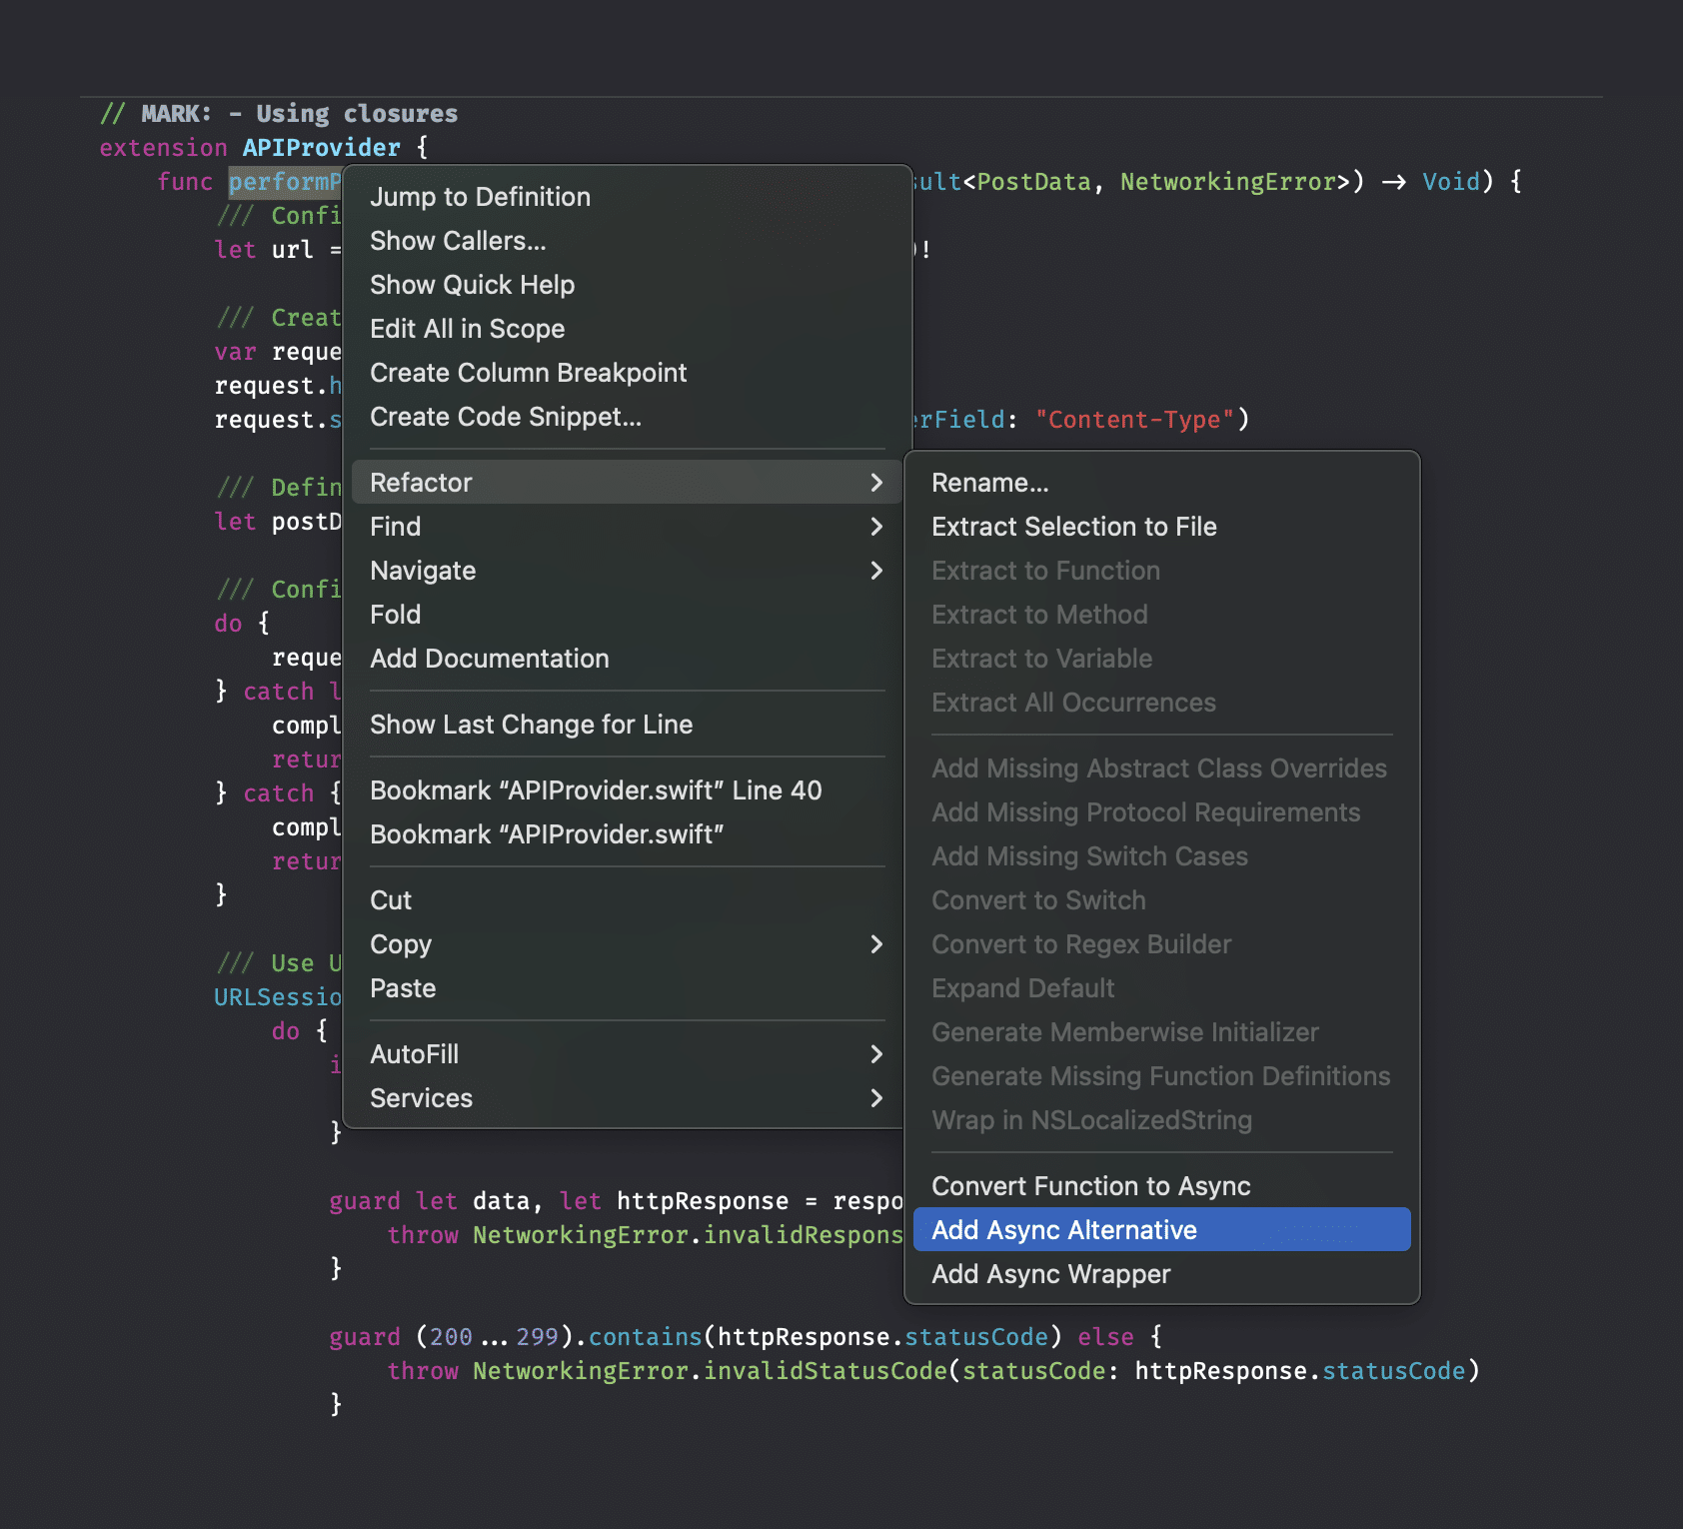Image resolution: width=1683 pixels, height=1529 pixels.
Task: Expand the Navigate submenu arrow
Action: 876,571
